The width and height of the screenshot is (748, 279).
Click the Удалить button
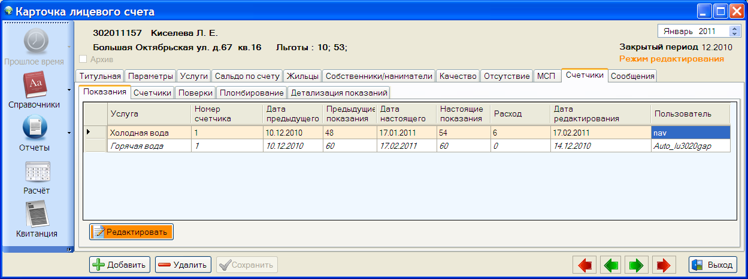(x=183, y=265)
